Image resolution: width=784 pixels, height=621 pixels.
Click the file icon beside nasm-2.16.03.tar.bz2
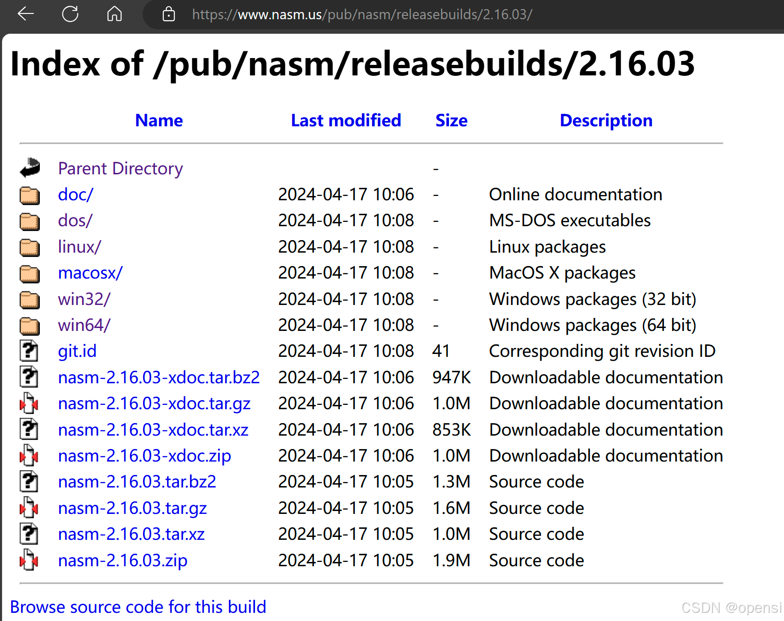tap(29, 481)
